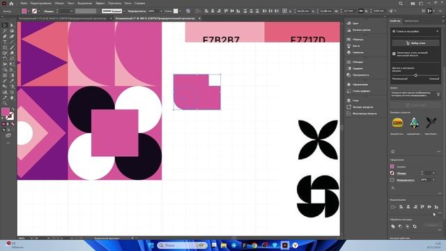This screenshot has height=251, width=446.
Task: Select the Hand tool in toolbox
Action: [x=12, y=98]
